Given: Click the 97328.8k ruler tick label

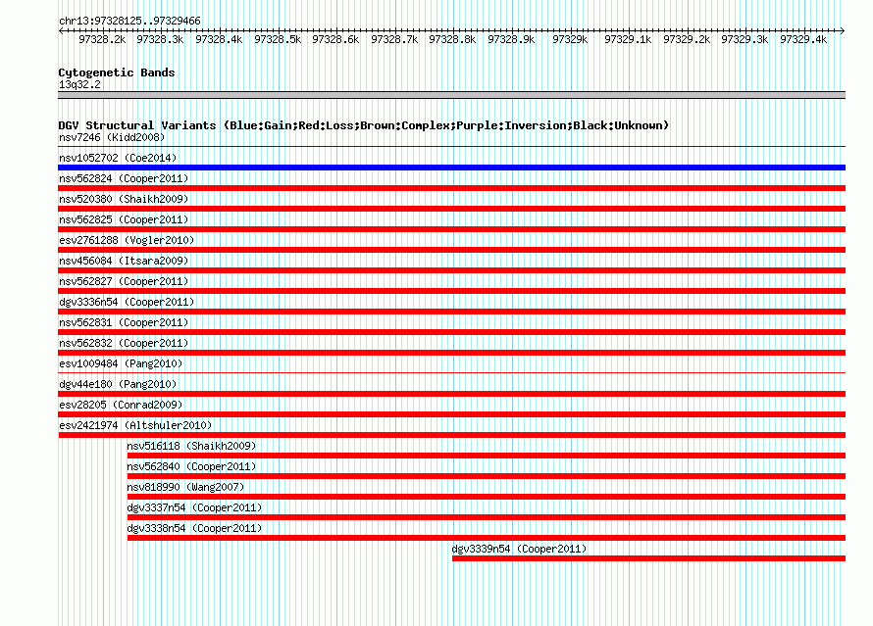Looking at the screenshot, I should point(452,39).
